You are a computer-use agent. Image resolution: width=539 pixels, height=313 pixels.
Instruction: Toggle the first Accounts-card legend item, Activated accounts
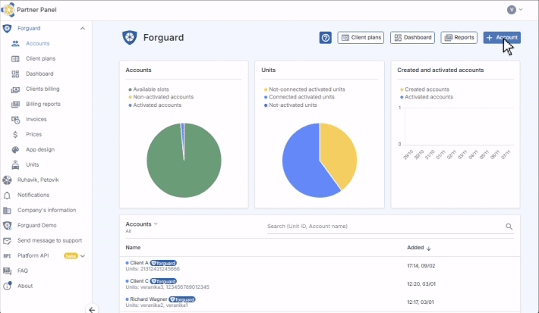tap(155, 105)
